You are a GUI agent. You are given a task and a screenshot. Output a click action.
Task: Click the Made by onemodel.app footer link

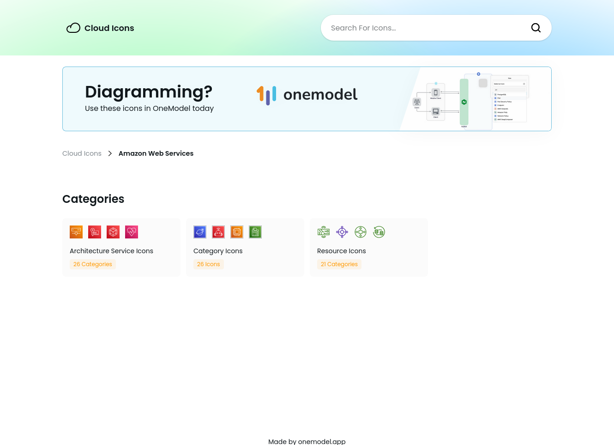coord(307,441)
